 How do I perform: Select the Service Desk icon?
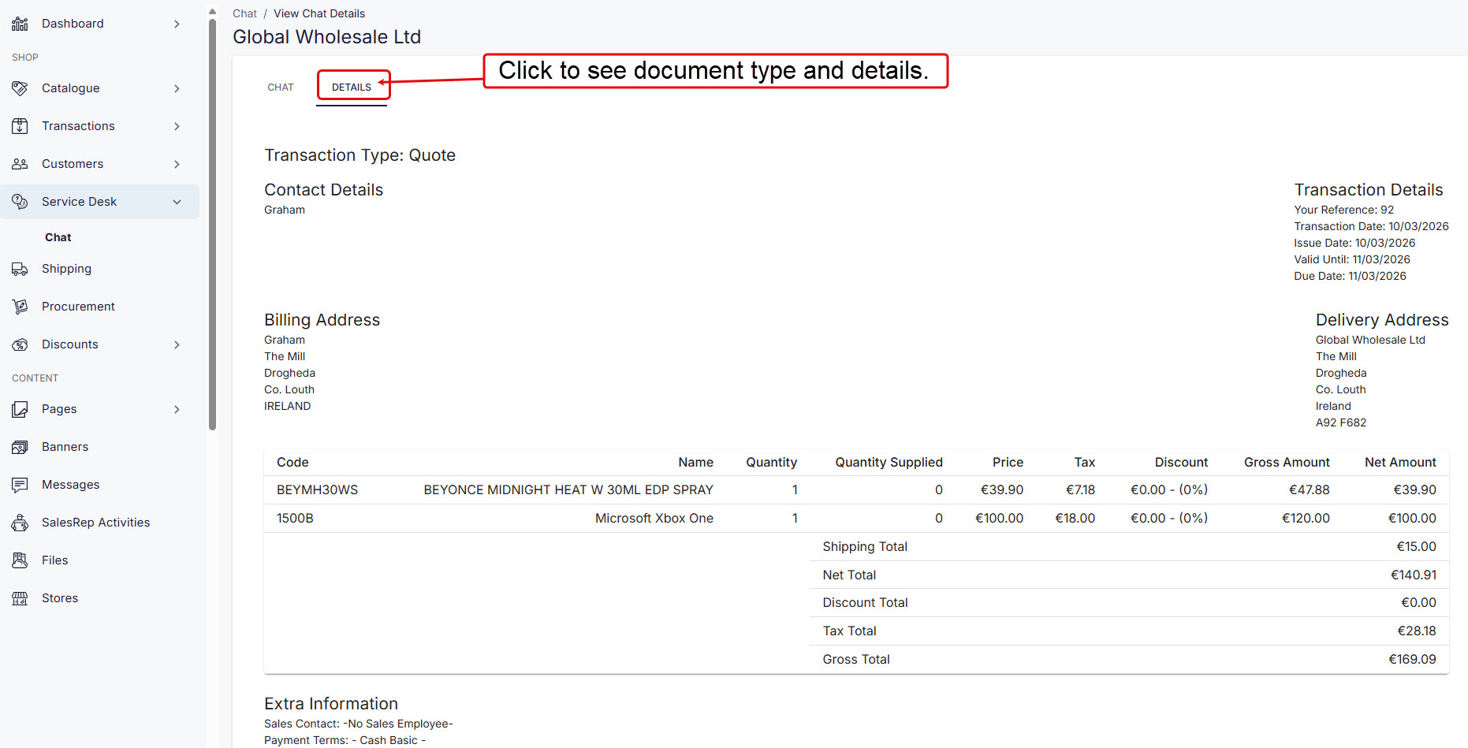[20, 202]
